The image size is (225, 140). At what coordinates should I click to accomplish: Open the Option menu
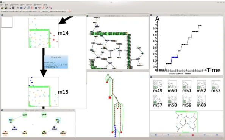coord(29,5)
